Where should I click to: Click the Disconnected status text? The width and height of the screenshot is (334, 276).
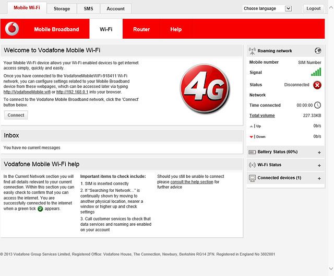pyautogui.click(x=296, y=85)
